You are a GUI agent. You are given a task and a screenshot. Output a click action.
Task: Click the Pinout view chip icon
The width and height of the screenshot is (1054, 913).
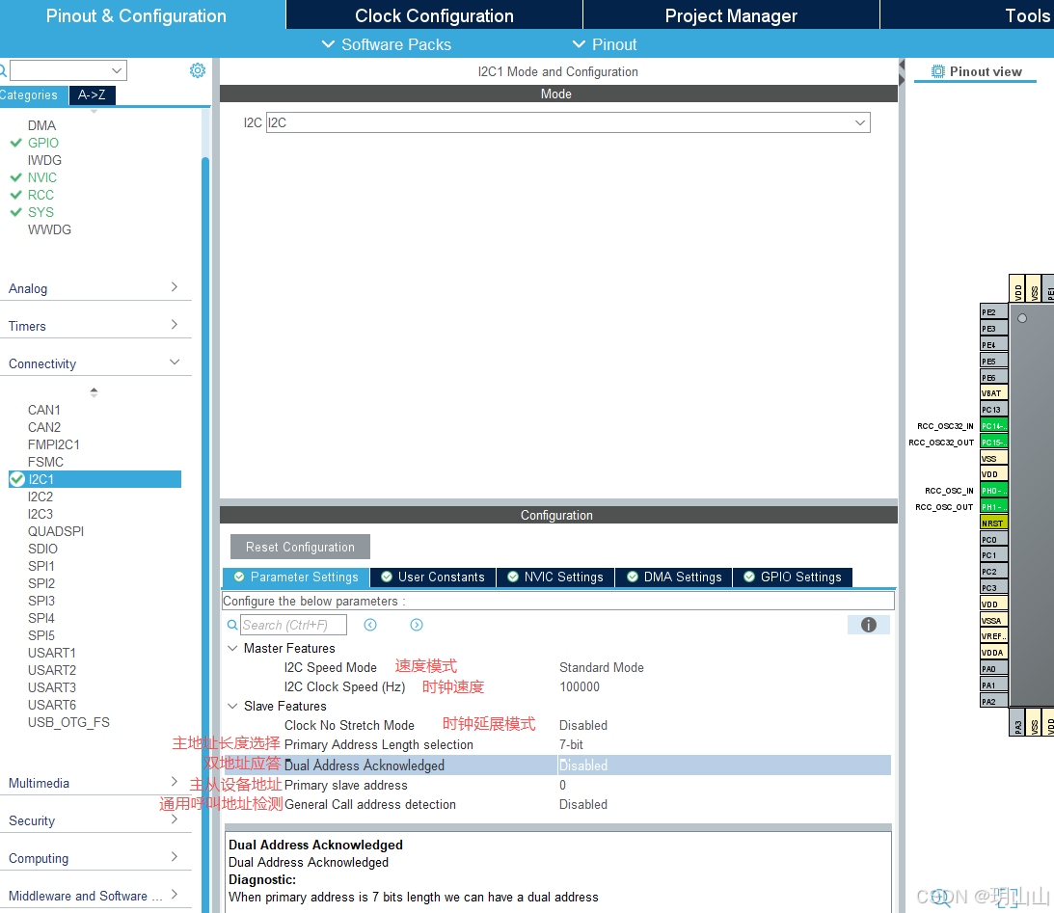coord(937,71)
